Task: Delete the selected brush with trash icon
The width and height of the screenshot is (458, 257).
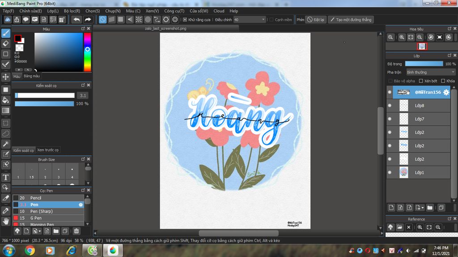Action: point(76,231)
